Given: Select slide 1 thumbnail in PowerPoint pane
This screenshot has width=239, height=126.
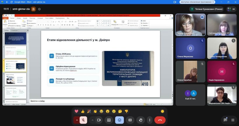Looking at the screenshot, I should coord(15,38).
